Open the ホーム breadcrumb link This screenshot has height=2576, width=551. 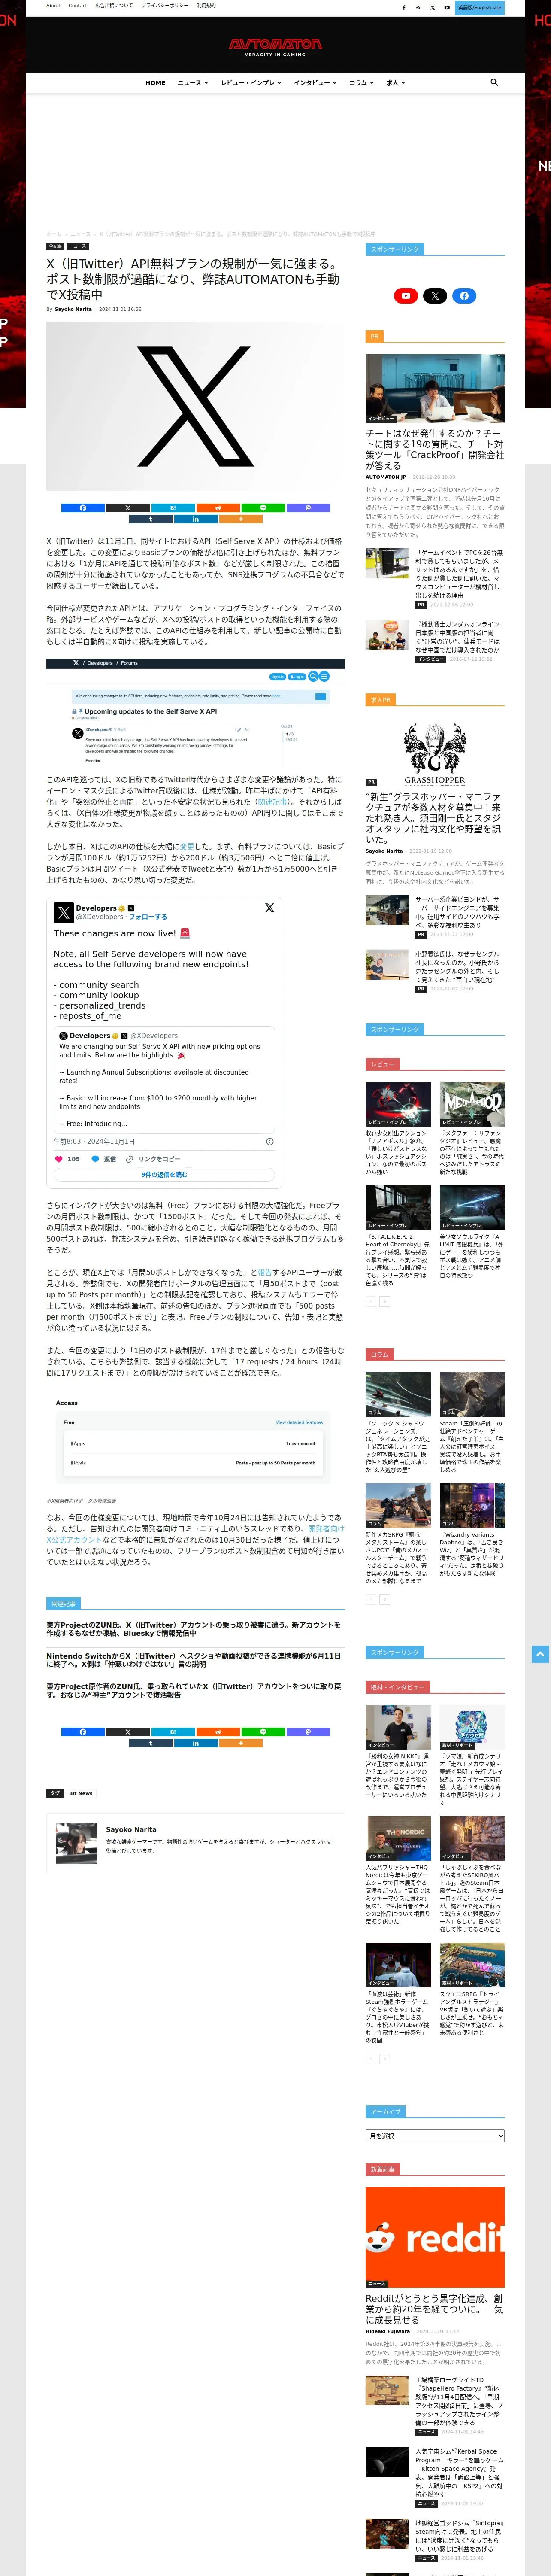[53, 234]
